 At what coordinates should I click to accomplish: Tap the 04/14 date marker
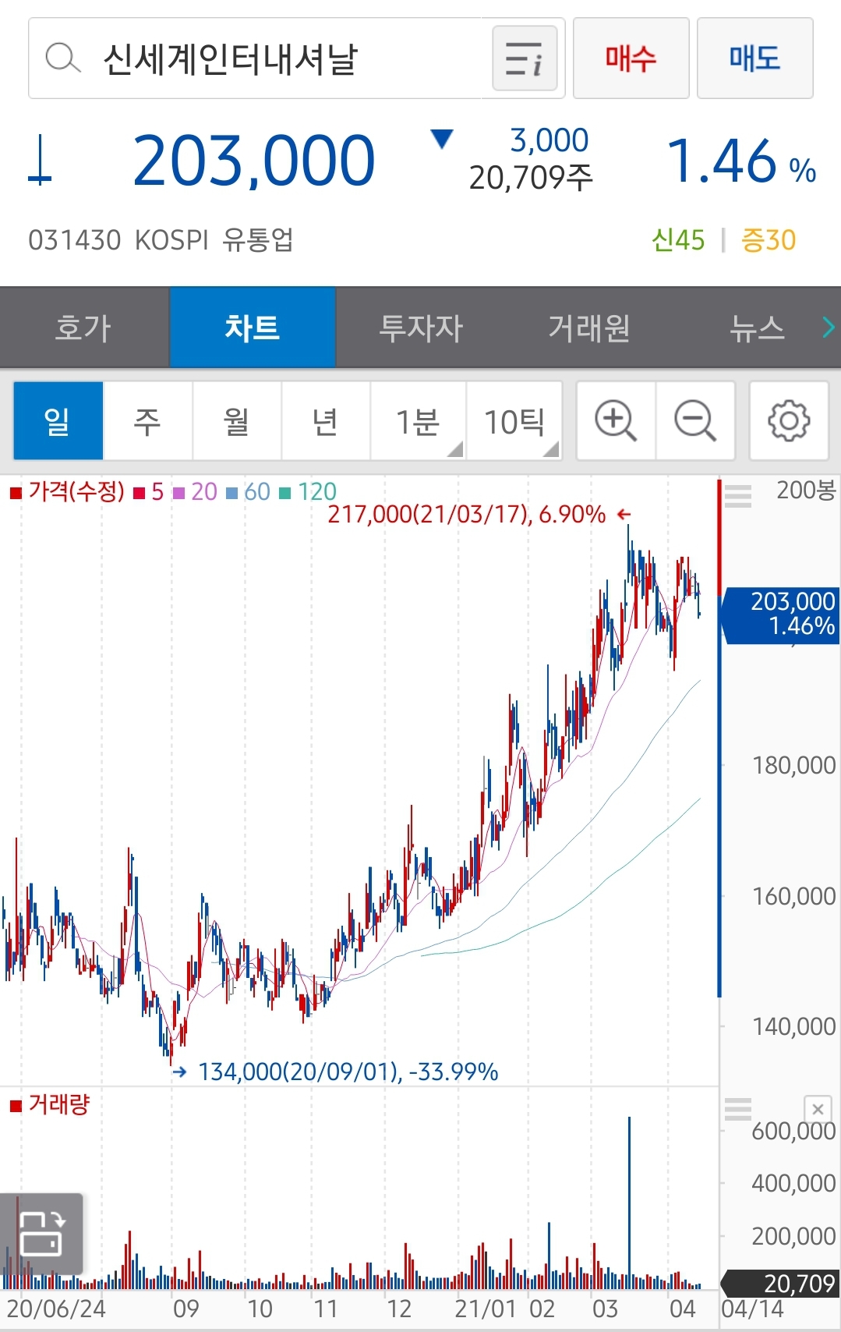pyautogui.click(x=752, y=1309)
